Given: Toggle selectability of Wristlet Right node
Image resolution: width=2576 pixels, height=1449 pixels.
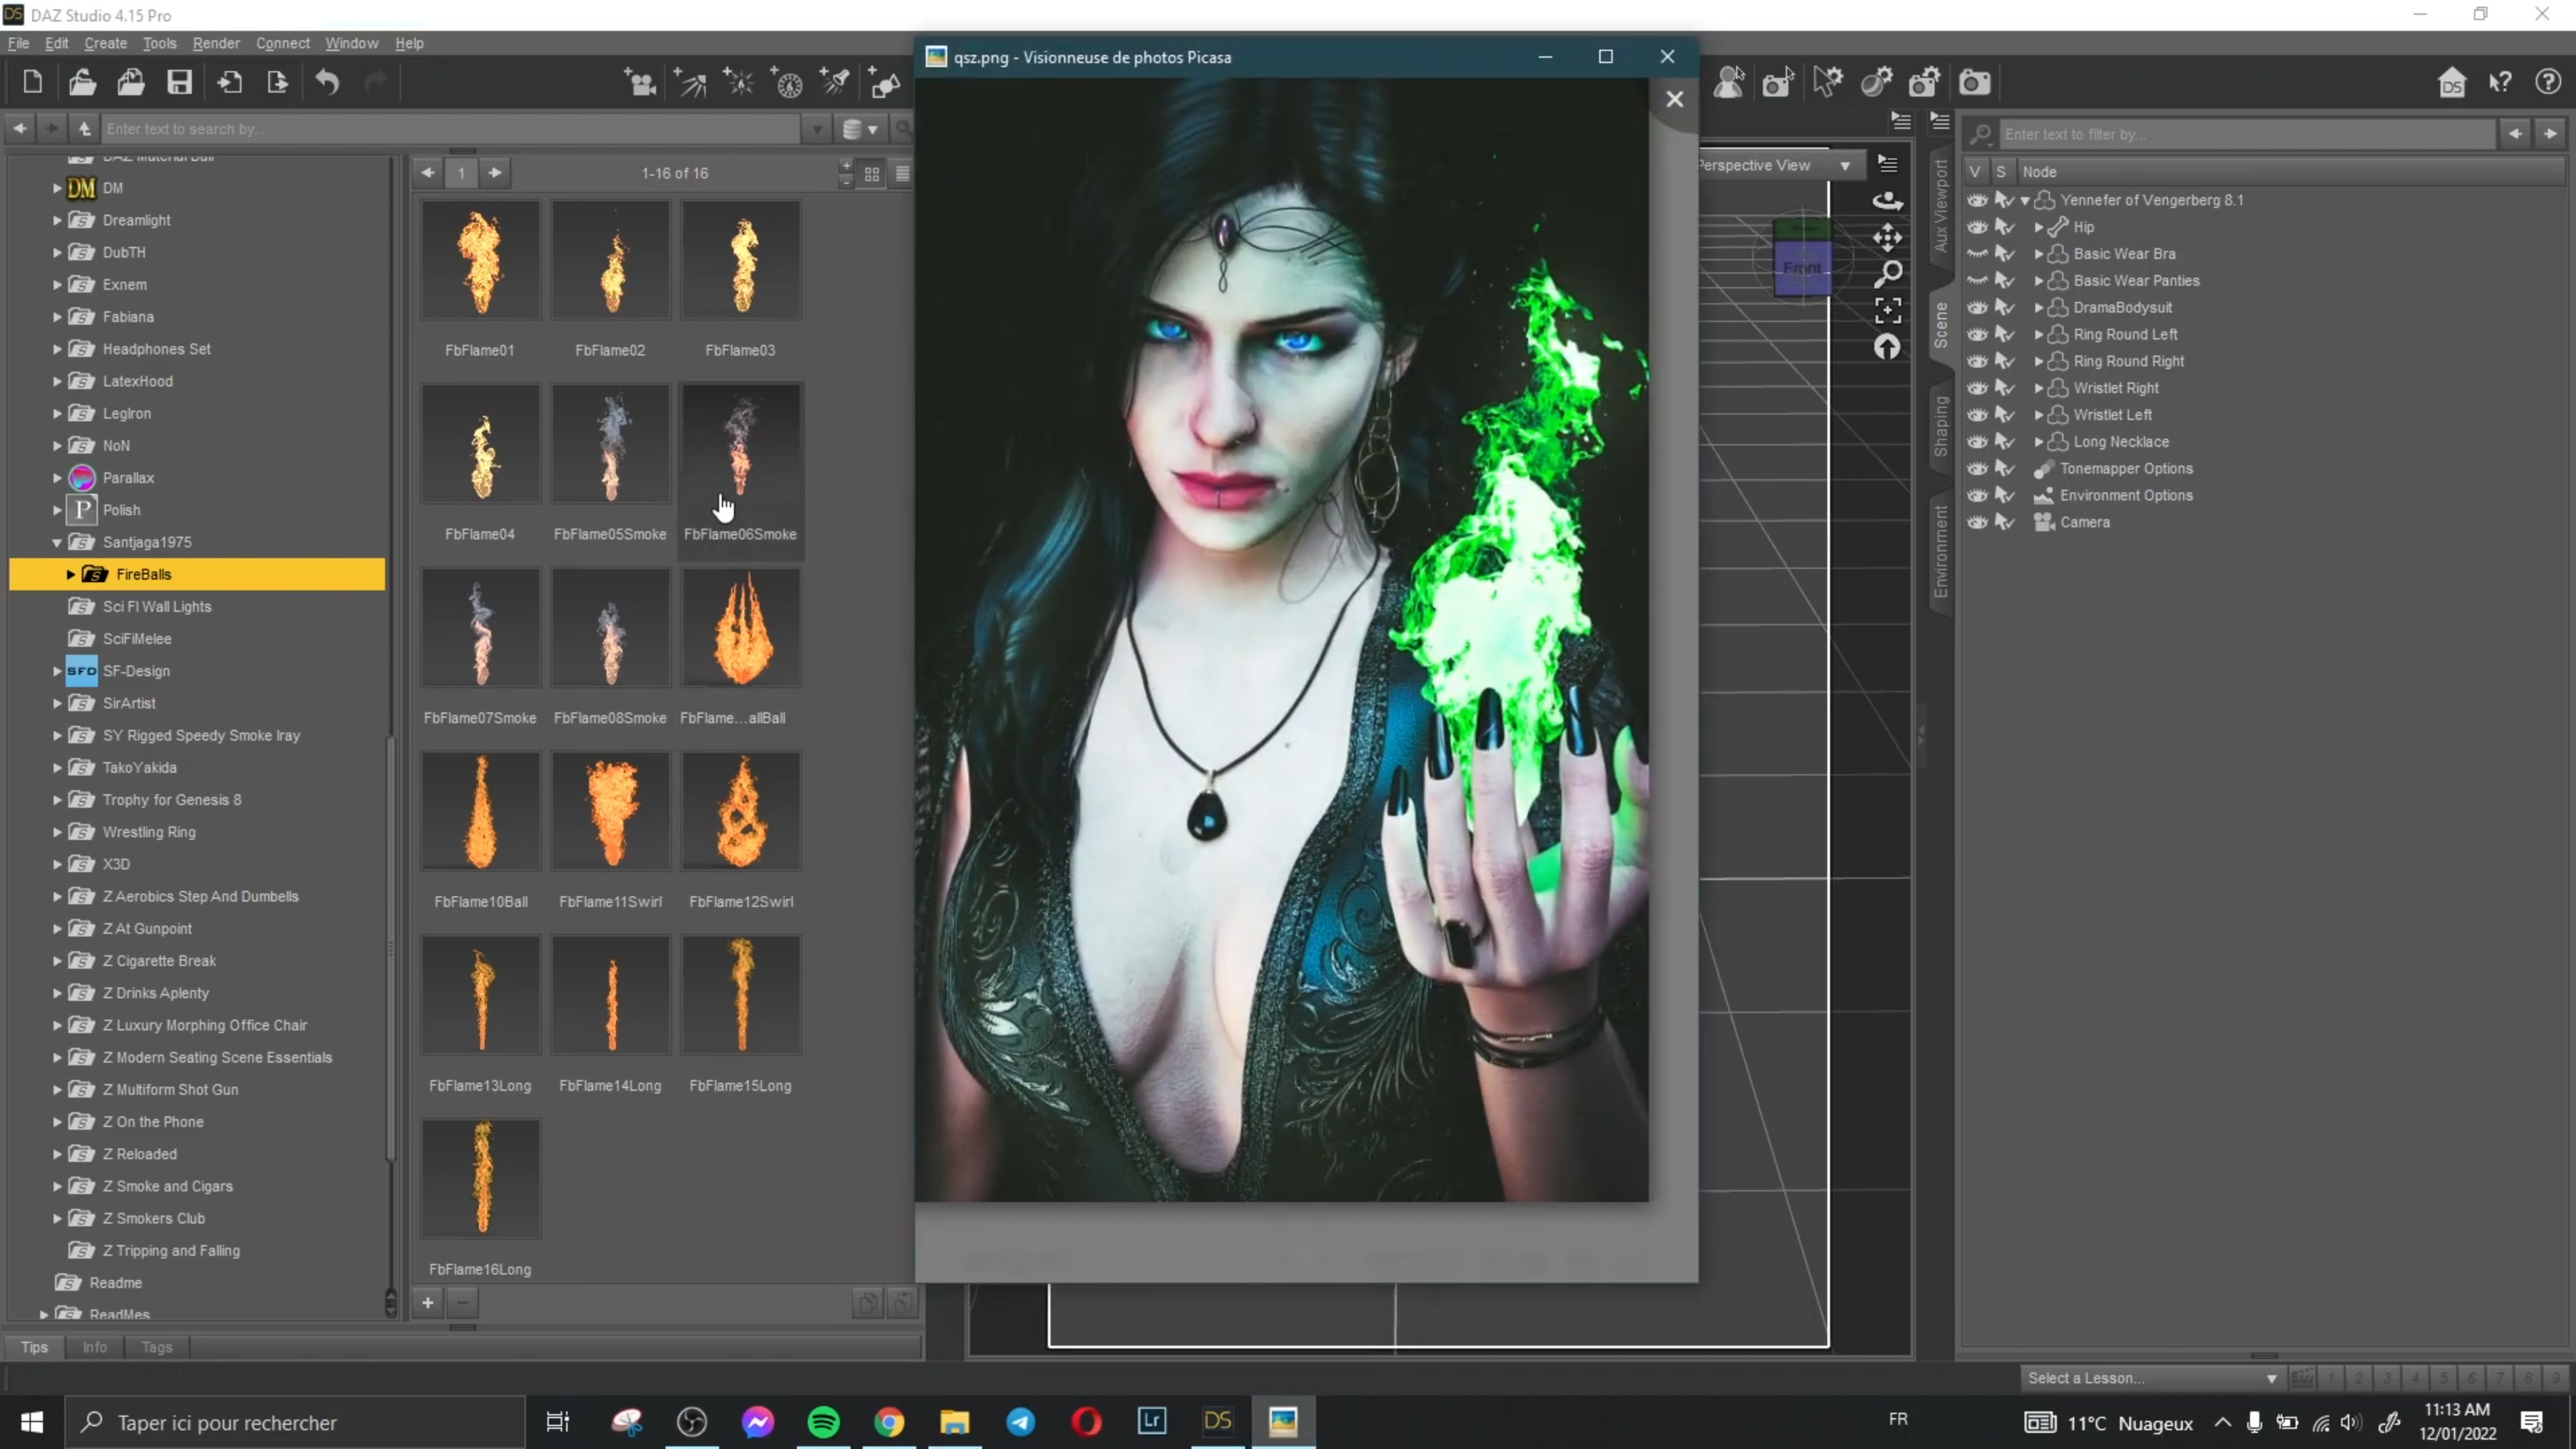Looking at the screenshot, I should click(2005, 388).
